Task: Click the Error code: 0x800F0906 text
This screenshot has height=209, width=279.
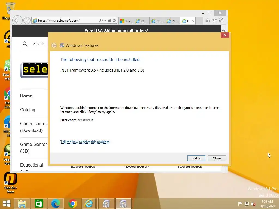Action: click(77, 120)
